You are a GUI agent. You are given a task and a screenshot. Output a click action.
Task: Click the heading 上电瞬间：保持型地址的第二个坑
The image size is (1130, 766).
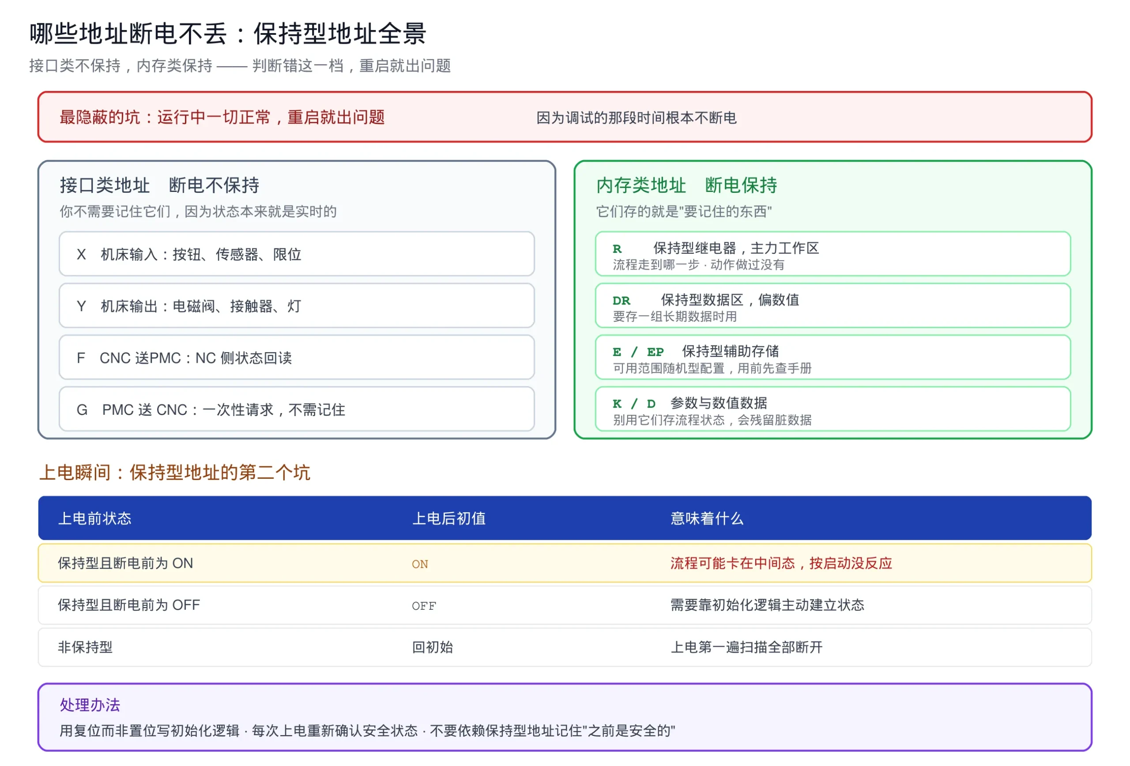point(174,473)
